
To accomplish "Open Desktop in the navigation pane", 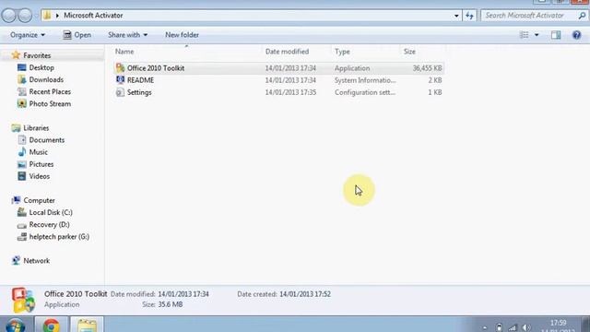I will [x=41, y=67].
